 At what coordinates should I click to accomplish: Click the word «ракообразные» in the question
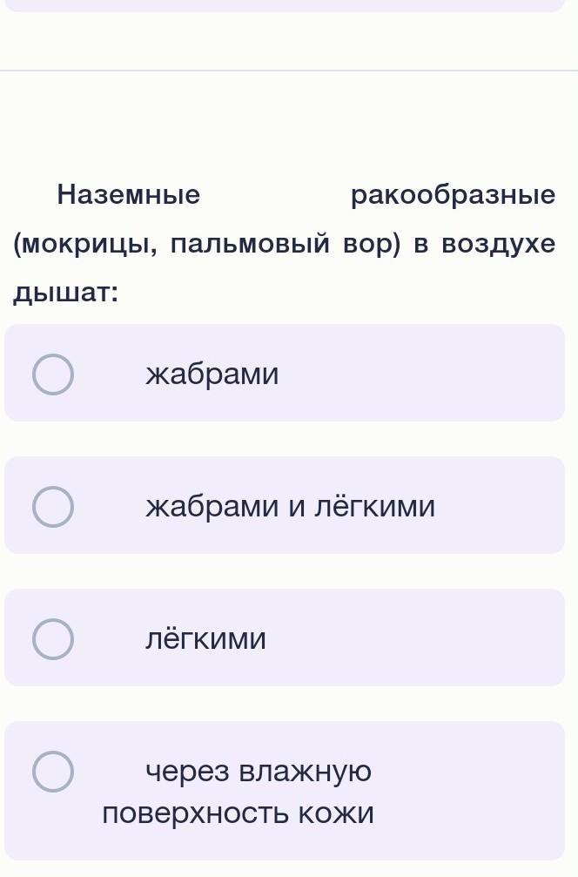click(453, 195)
